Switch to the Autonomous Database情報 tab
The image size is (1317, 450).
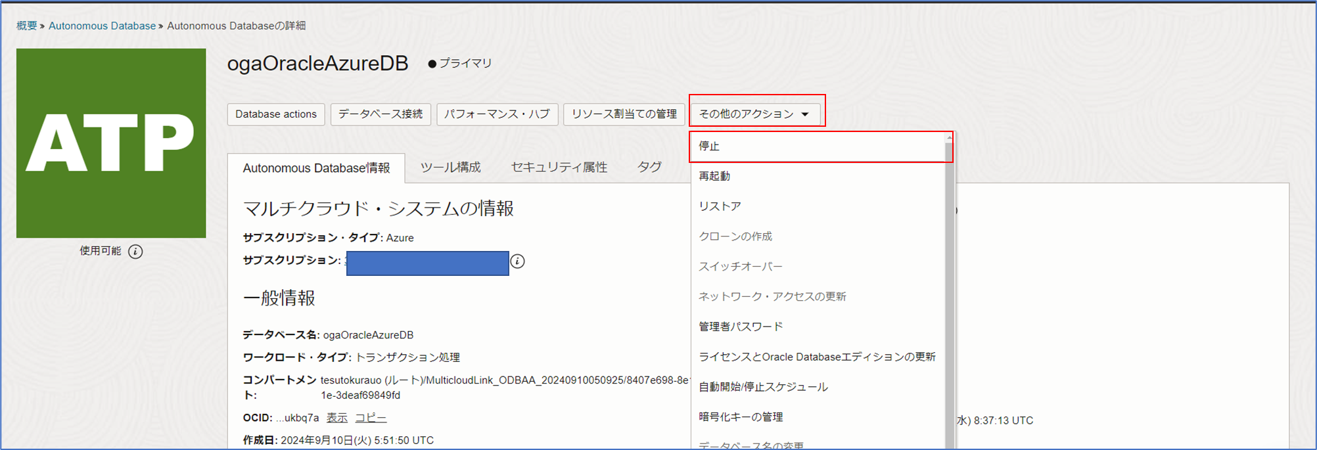pos(316,168)
